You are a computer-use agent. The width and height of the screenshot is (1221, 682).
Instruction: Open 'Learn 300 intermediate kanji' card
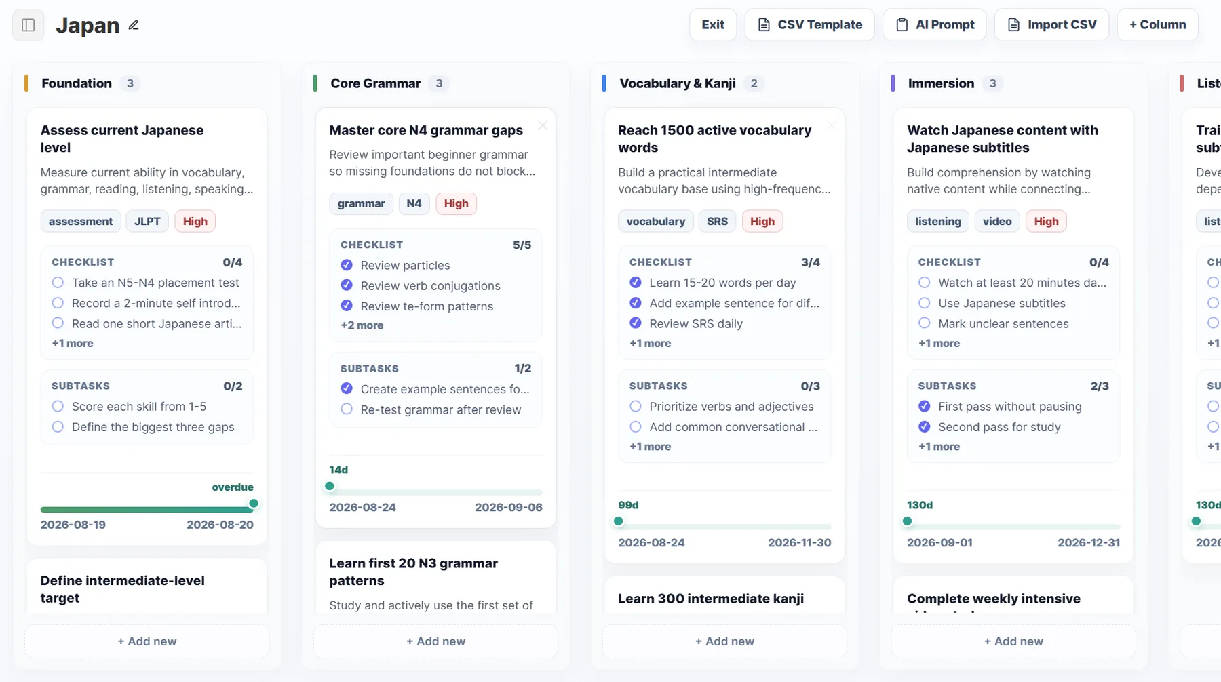(x=724, y=595)
